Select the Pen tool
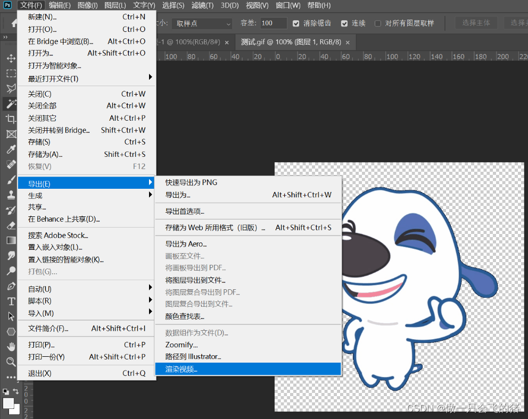Viewport: 528px width, 419px height. [x=11, y=286]
